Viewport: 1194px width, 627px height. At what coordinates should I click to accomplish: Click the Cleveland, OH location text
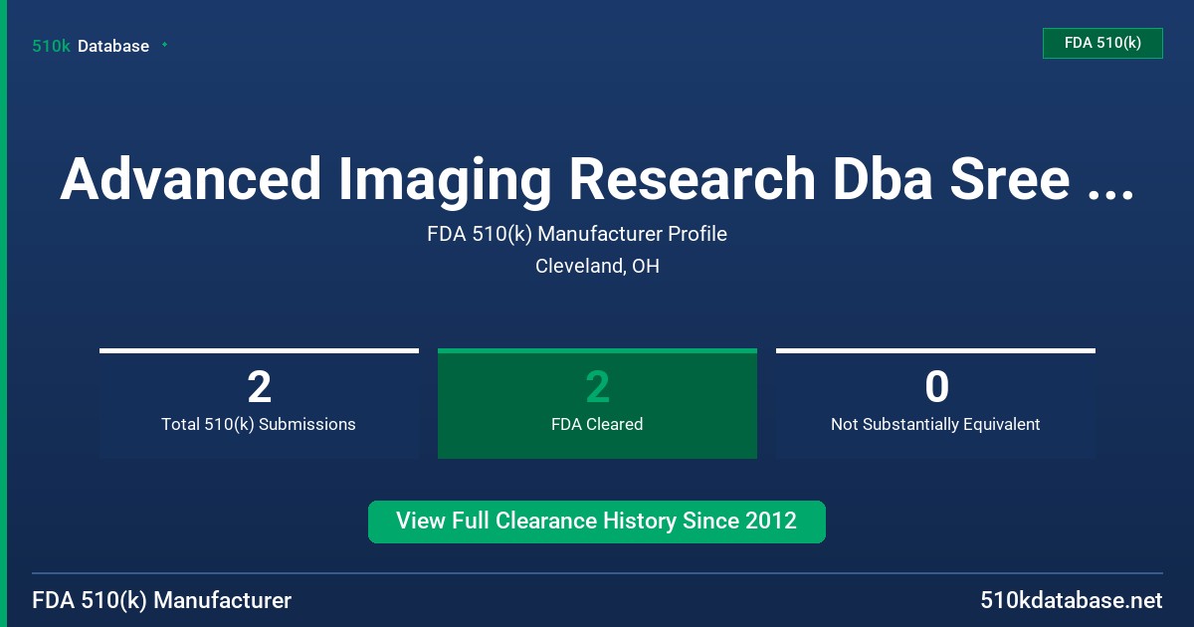click(597, 266)
